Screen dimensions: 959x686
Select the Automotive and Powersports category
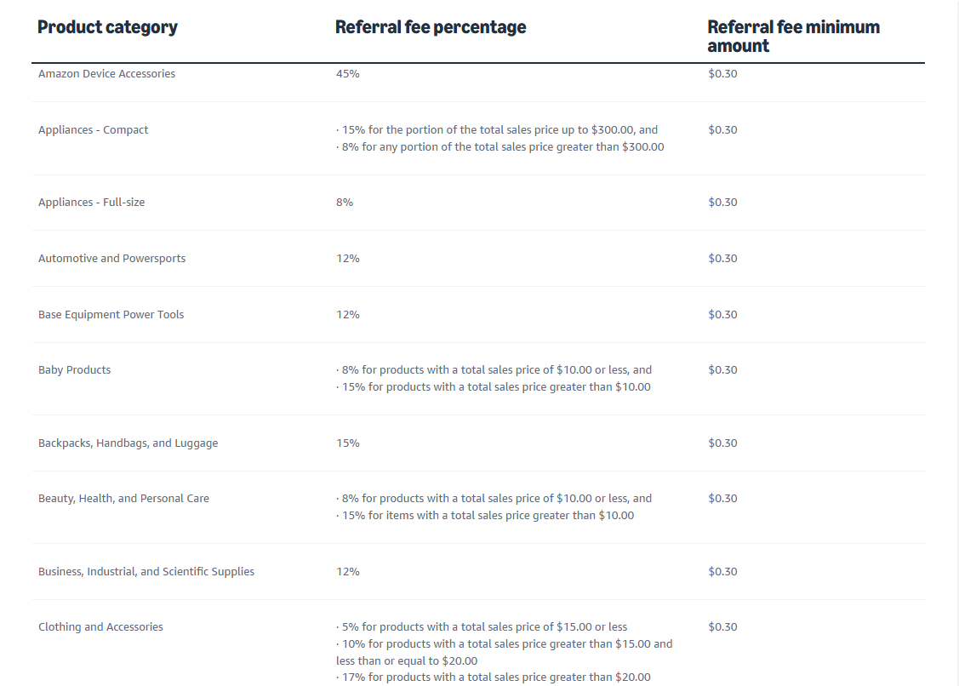coord(112,258)
